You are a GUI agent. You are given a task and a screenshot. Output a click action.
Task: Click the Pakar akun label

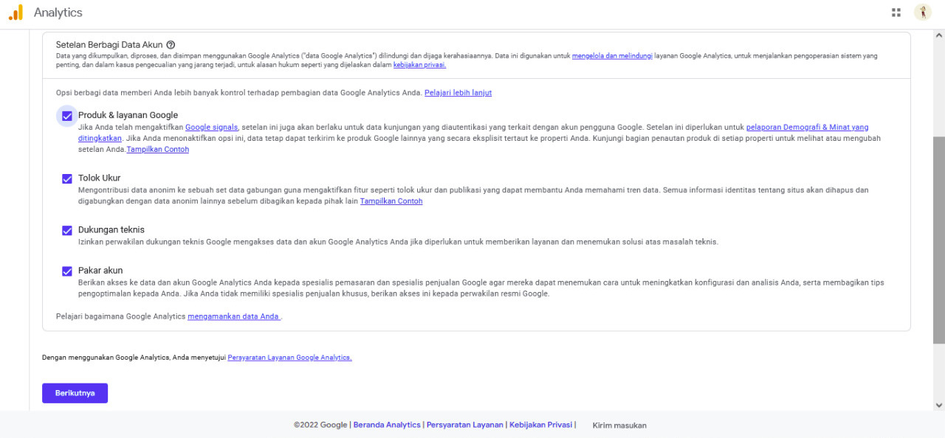(x=100, y=270)
